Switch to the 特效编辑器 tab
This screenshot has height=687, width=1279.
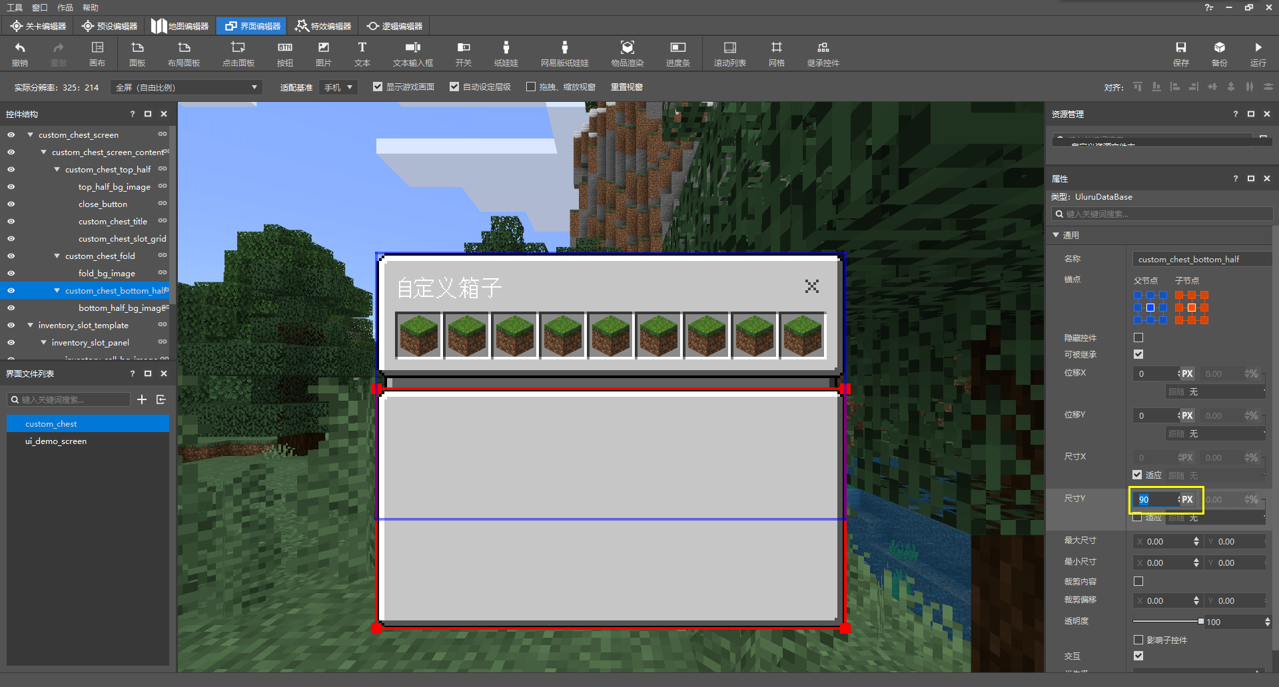[324, 26]
